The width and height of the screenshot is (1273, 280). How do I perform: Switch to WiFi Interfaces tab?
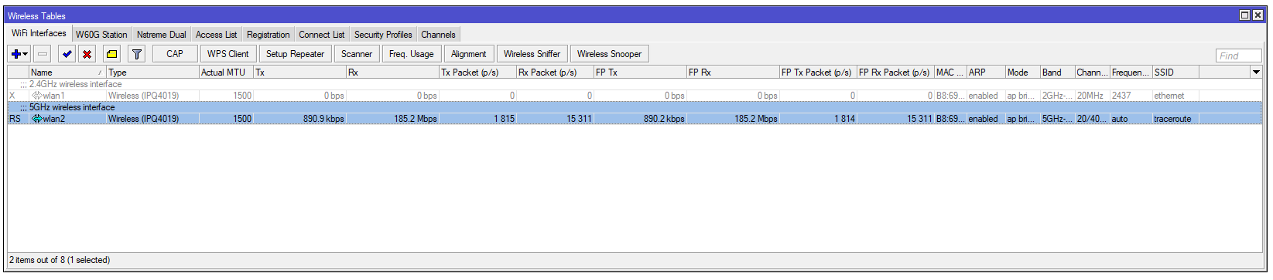tap(39, 34)
